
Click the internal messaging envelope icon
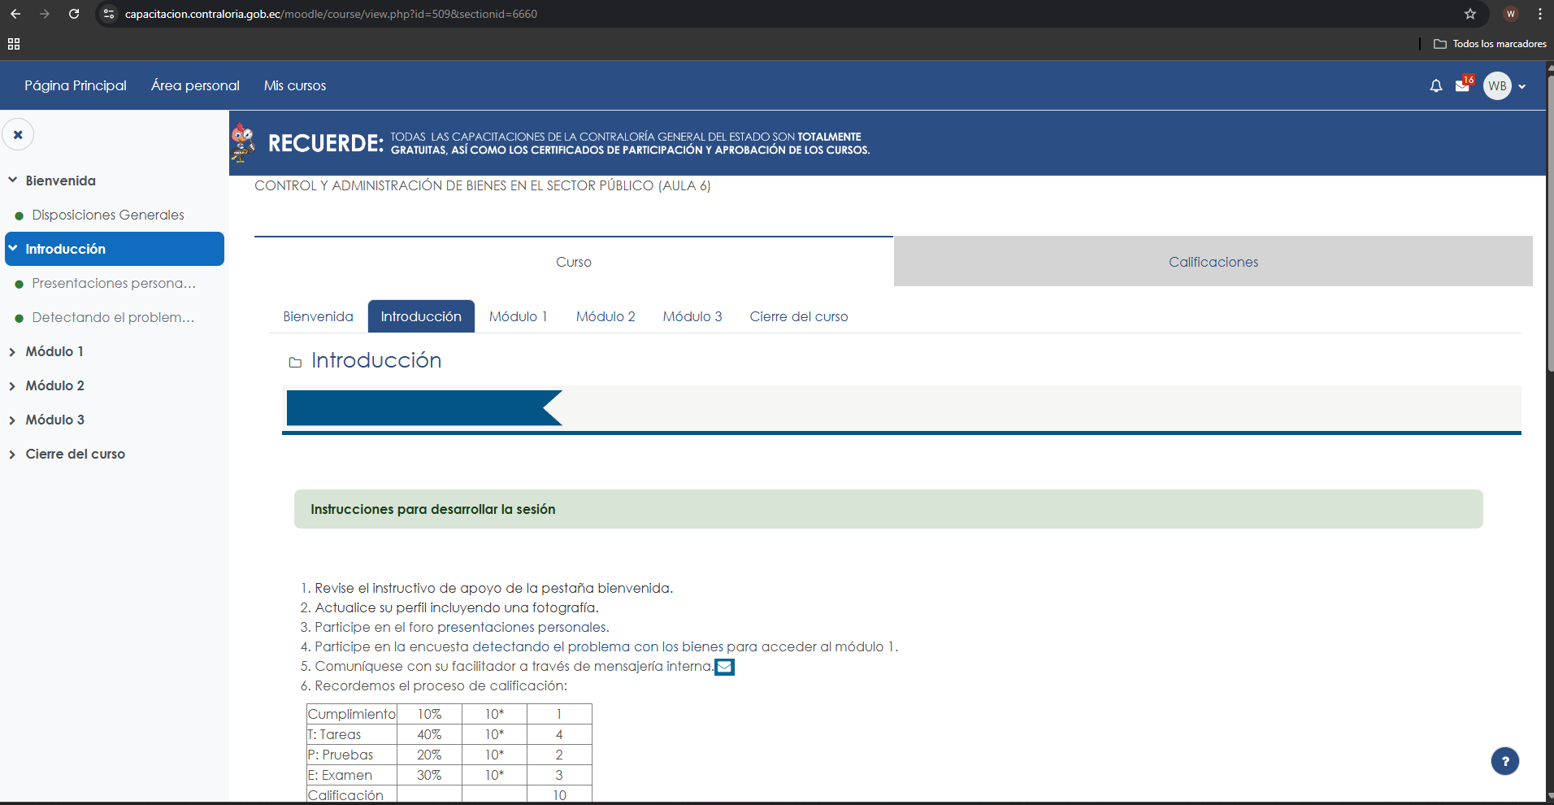pyautogui.click(x=724, y=667)
